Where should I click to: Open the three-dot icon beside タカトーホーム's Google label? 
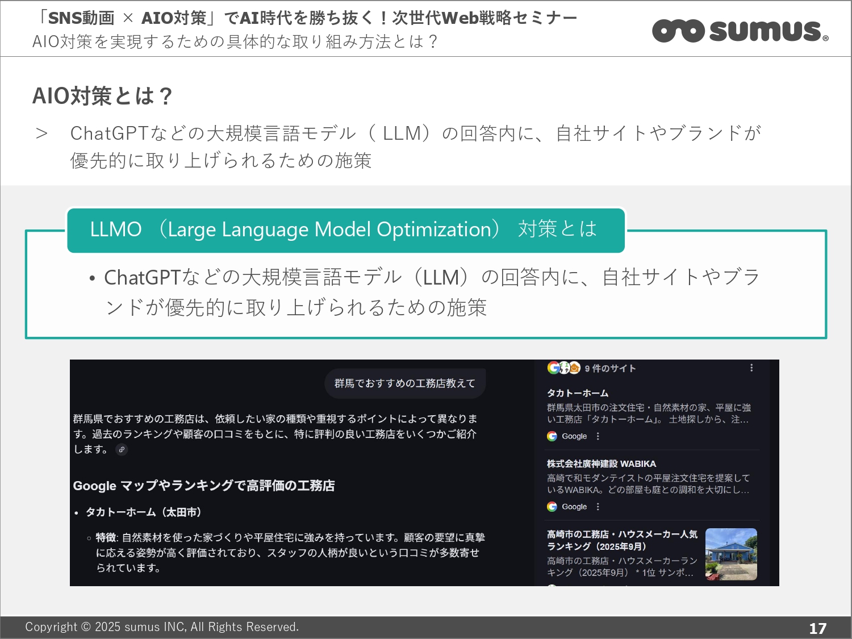[598, 436]
